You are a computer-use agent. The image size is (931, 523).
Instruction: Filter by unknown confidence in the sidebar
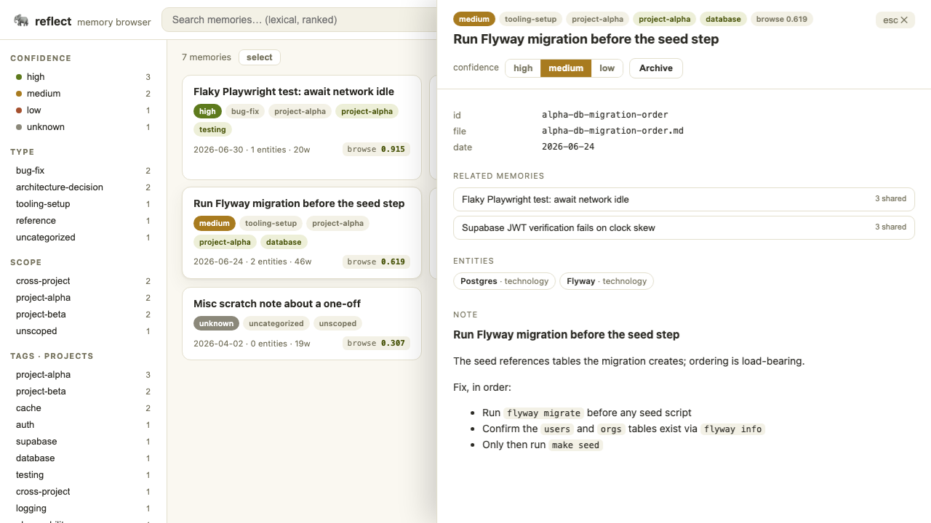click(83, 127)
